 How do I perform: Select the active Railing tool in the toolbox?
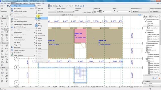(7, 29)
